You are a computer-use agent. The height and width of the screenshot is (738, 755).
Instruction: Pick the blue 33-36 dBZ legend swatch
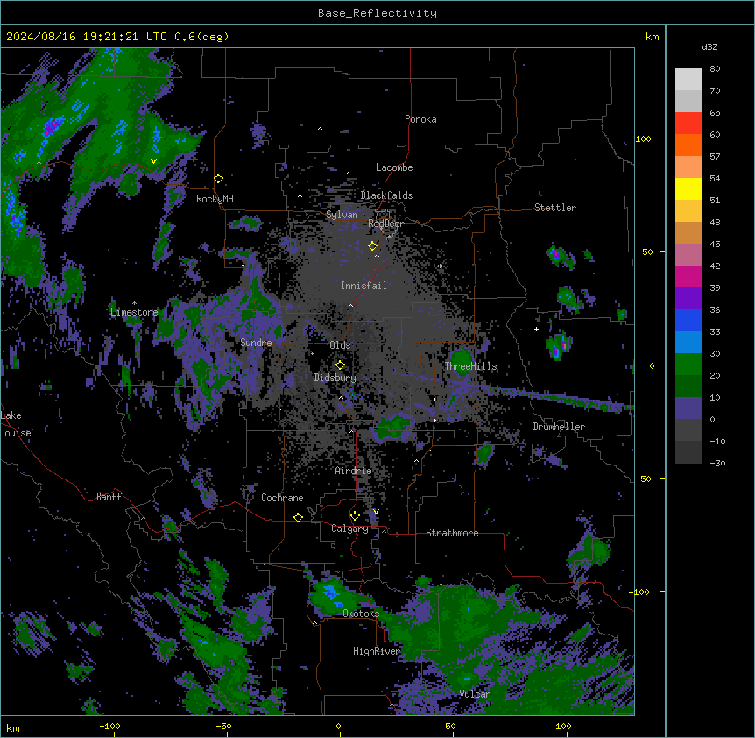click(x=688, y=320)
